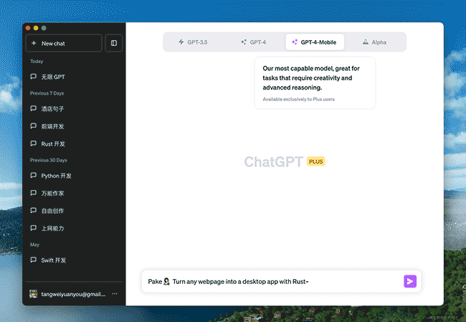Click the 'Previous 30 Days' section label

click(x=49, y=160)
